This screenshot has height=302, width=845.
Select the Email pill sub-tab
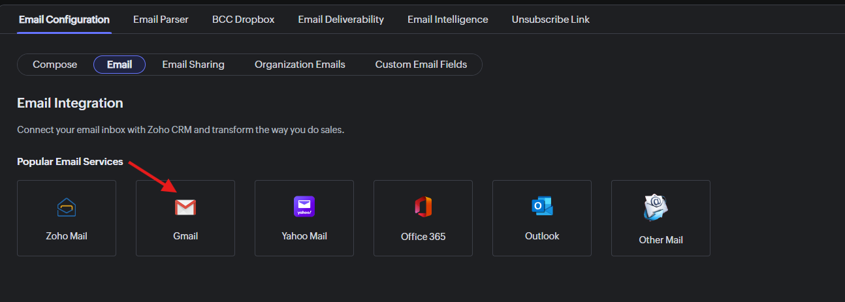(120, 65)
